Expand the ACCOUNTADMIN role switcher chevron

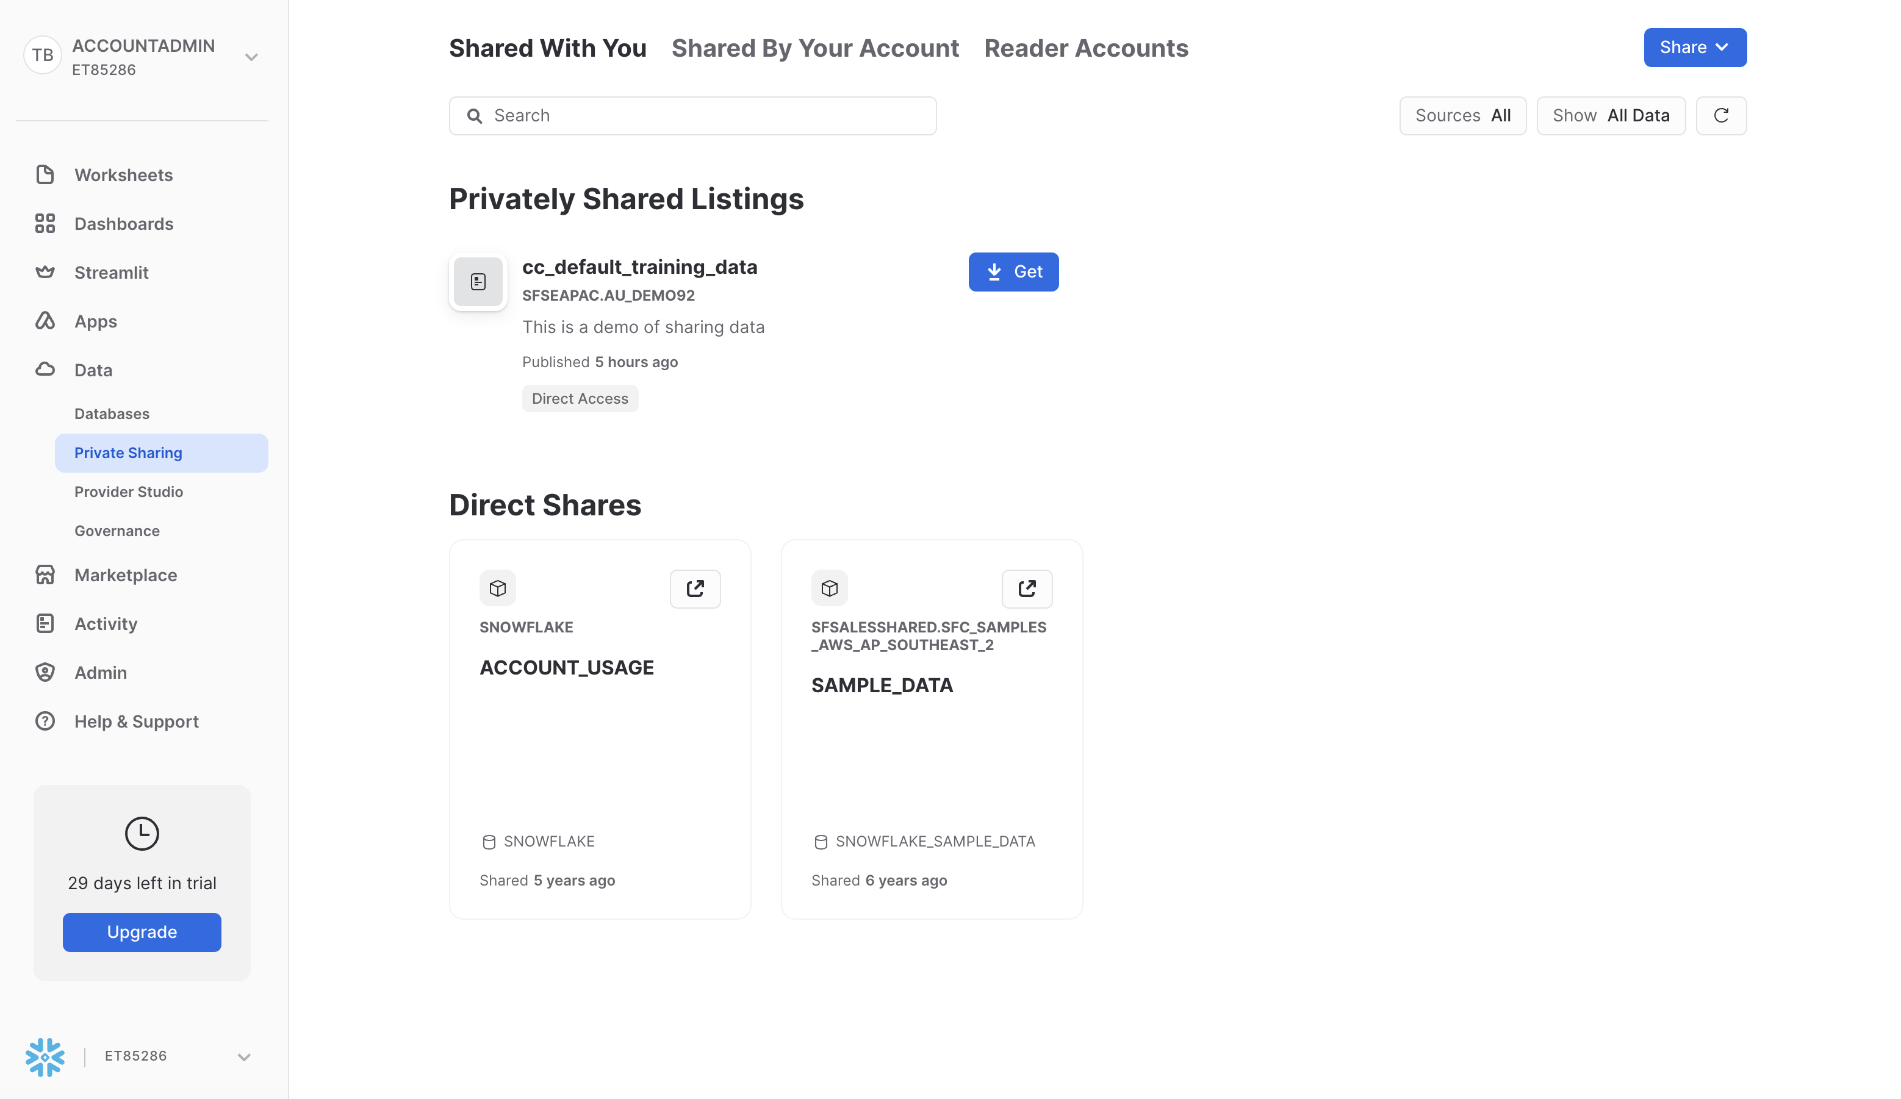251,57
